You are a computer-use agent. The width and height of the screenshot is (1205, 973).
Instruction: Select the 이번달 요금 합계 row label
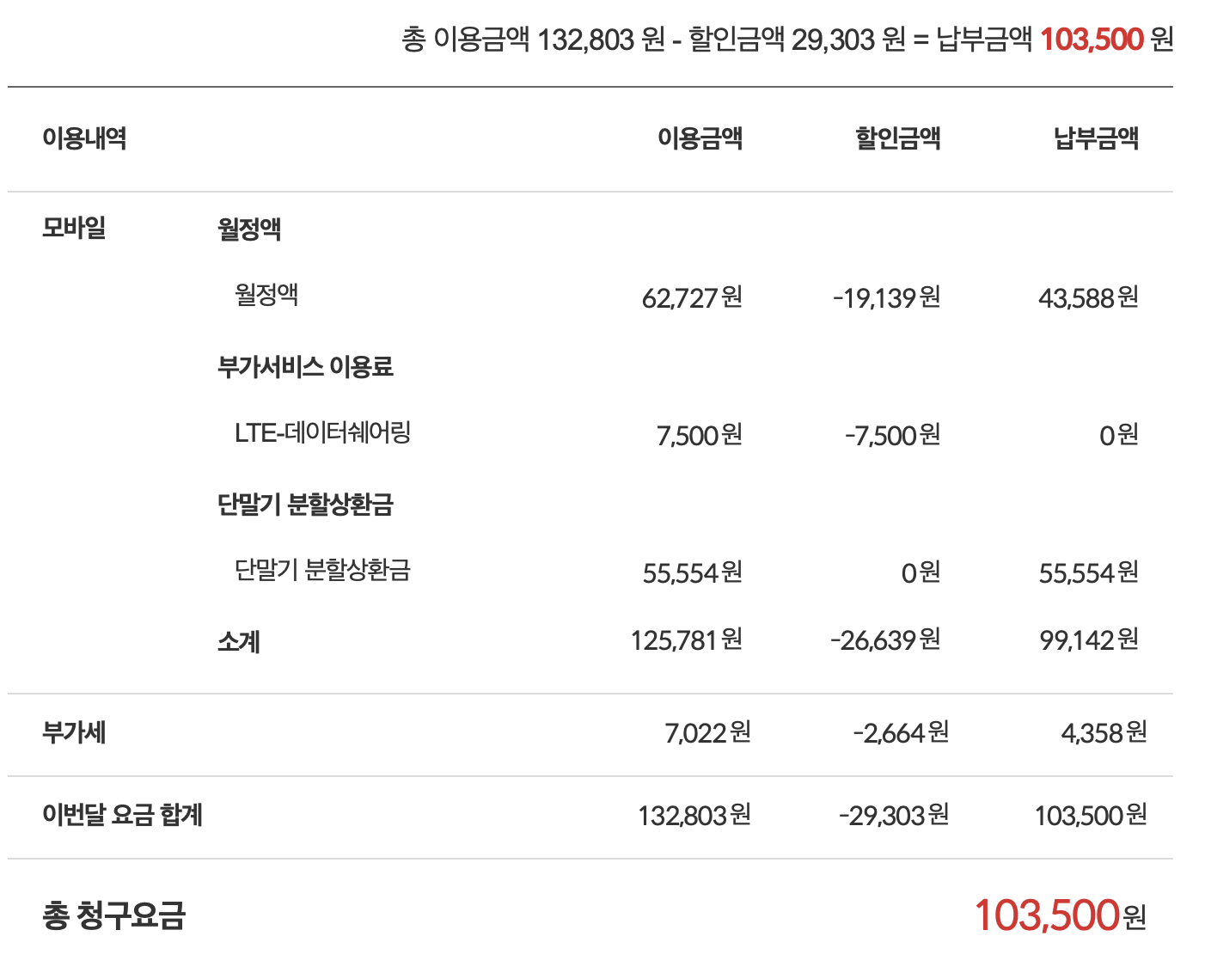click(x=122, y=815)
